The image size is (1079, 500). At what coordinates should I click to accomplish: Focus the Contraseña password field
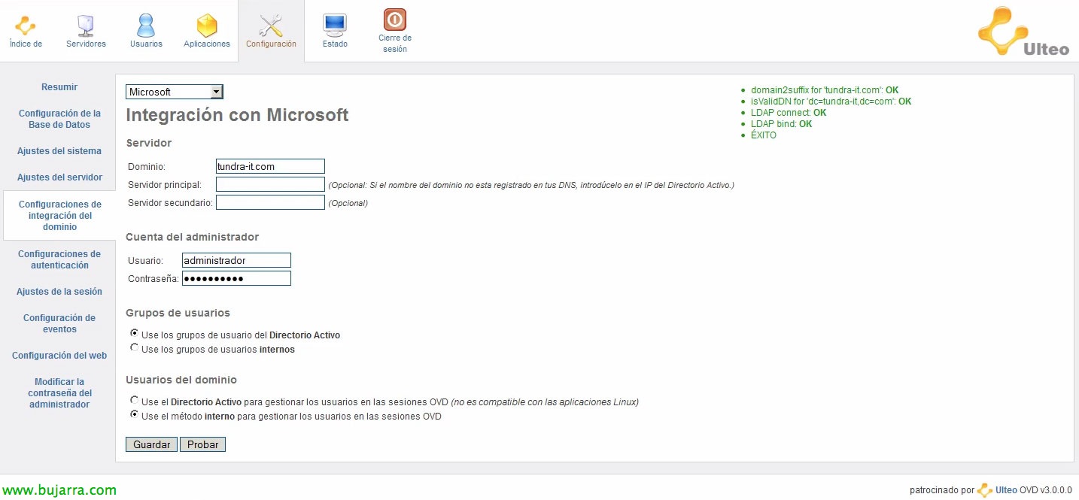pyautogui.click(x=236, y=278)
